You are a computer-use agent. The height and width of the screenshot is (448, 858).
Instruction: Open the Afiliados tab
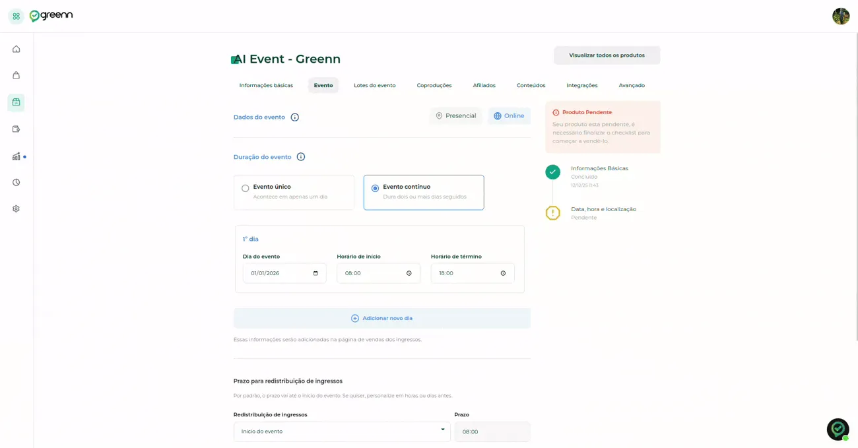pos(484,85)
